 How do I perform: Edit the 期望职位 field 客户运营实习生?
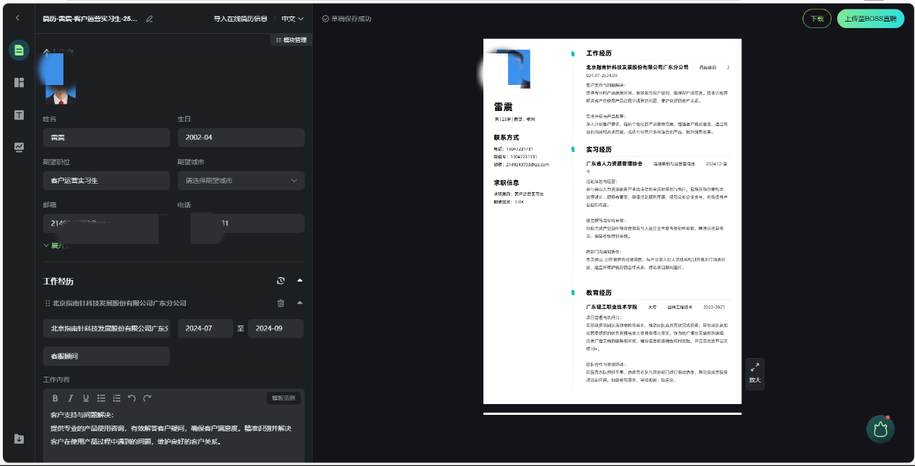point(106,181)
